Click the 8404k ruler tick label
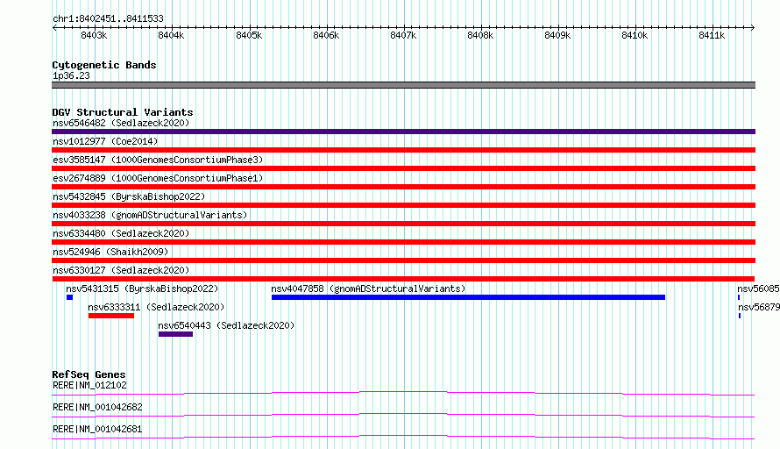The height and width of the screenshot is (449, 780). click(171, 35)
